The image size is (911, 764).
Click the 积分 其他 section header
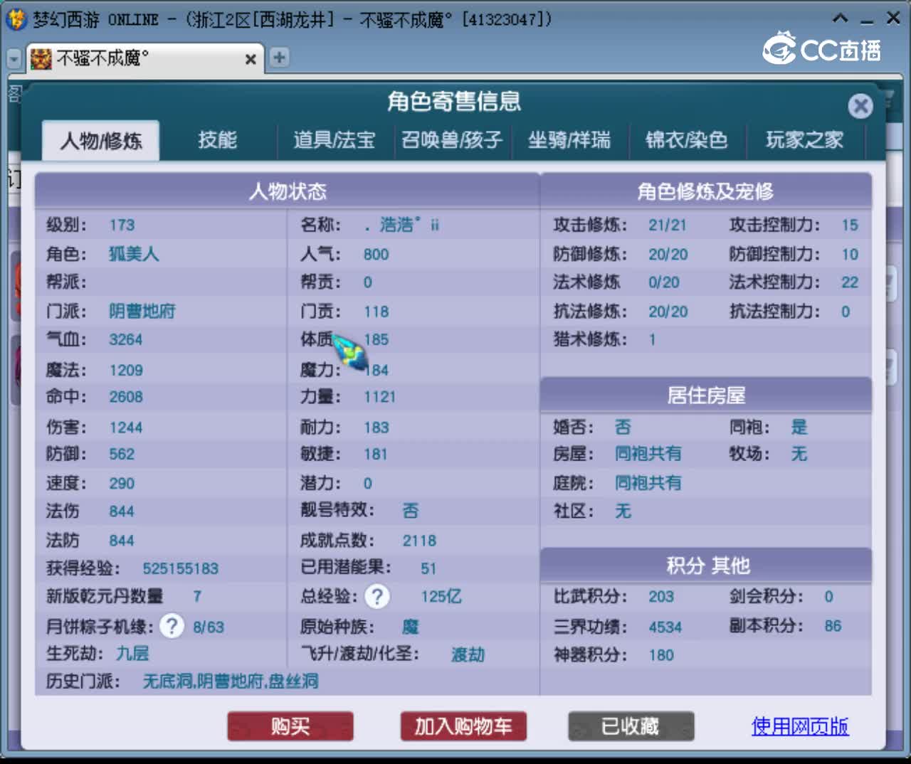click(706, 566)
